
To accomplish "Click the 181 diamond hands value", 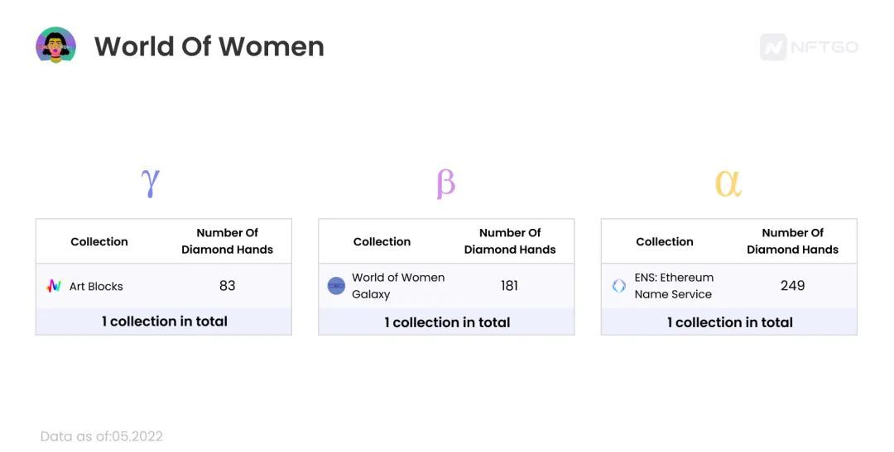I will (510, 286).
